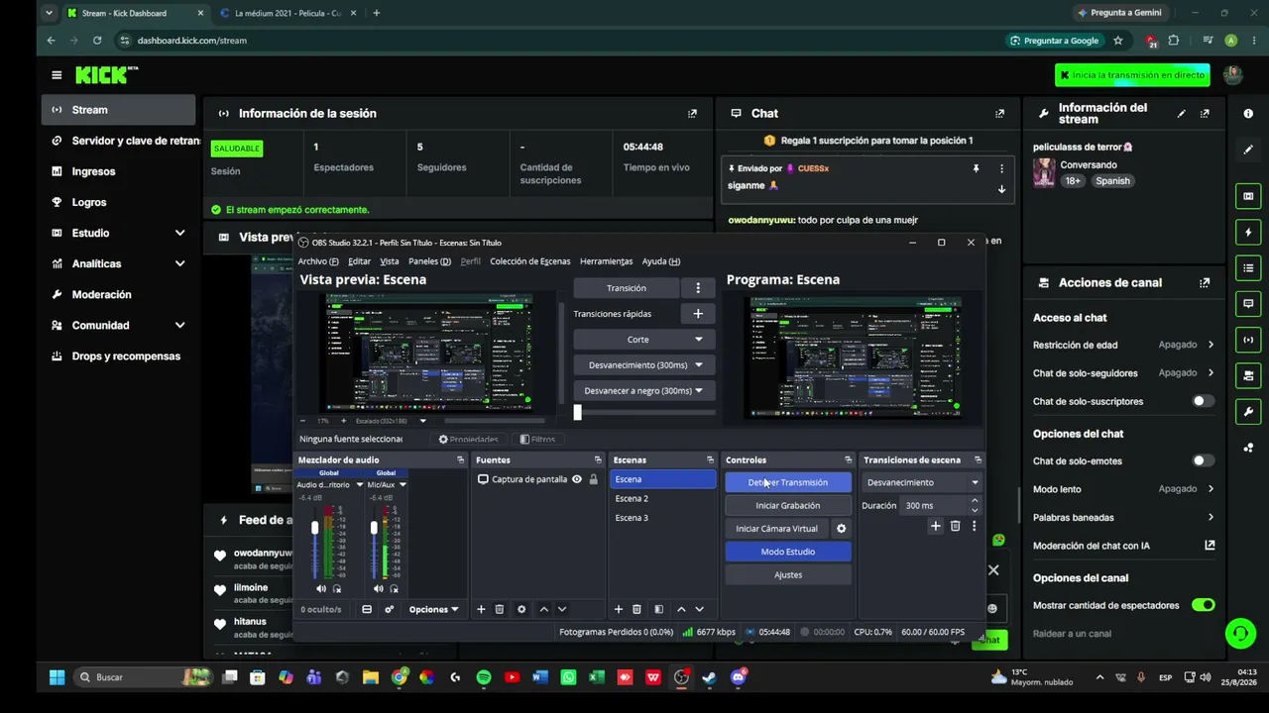Open the pinned message options menu
The width and height of the screenshot is (1269, 713).
click(1001, 169)
